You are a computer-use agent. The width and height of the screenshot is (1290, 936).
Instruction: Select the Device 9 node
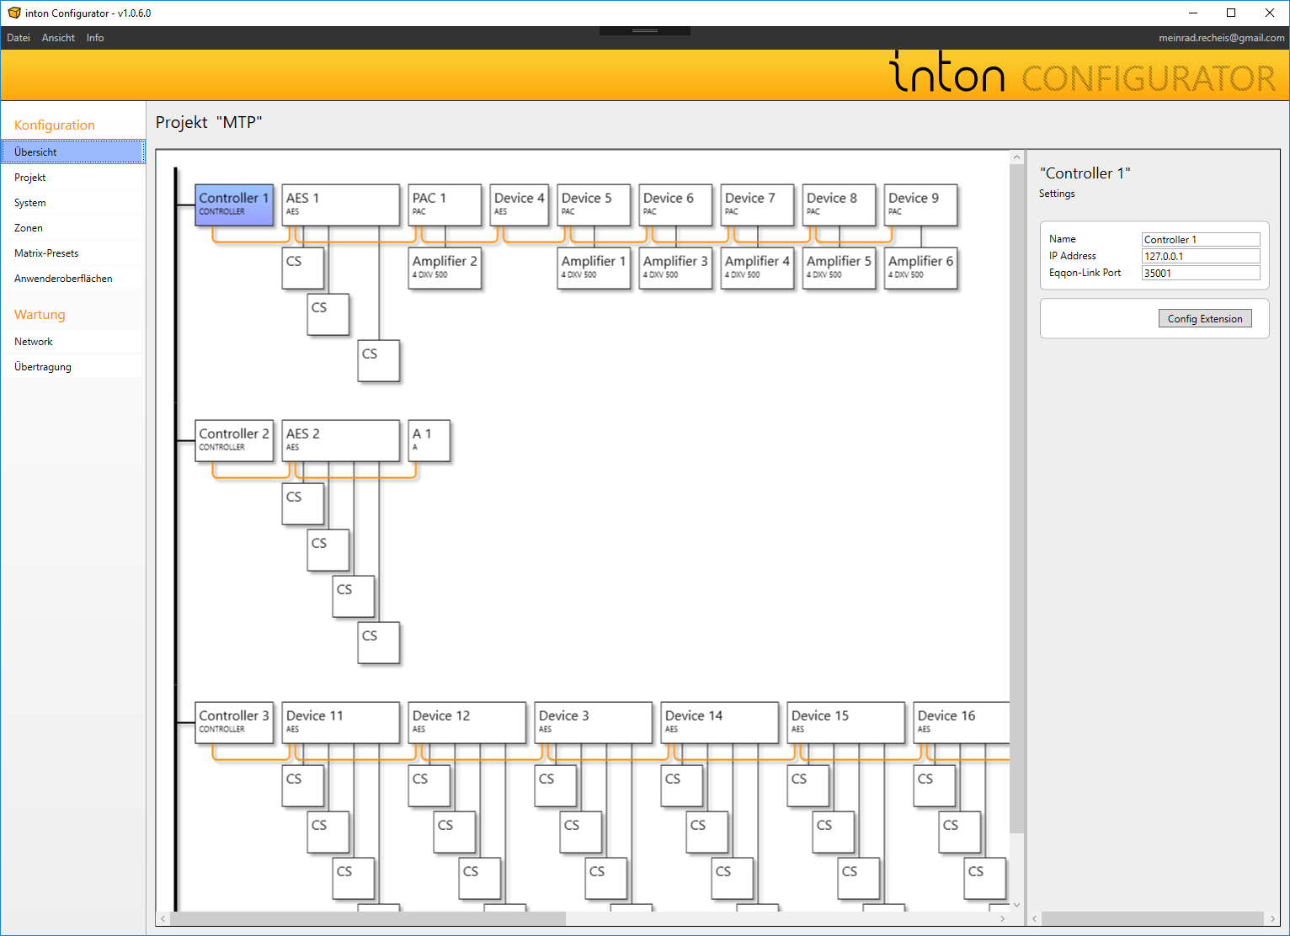pyautogui.click(x=920, y=205)
